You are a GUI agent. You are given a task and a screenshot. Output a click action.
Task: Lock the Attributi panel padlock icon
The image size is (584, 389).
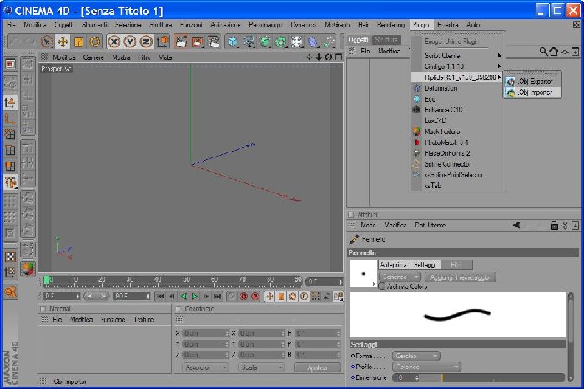pos(555,226)
